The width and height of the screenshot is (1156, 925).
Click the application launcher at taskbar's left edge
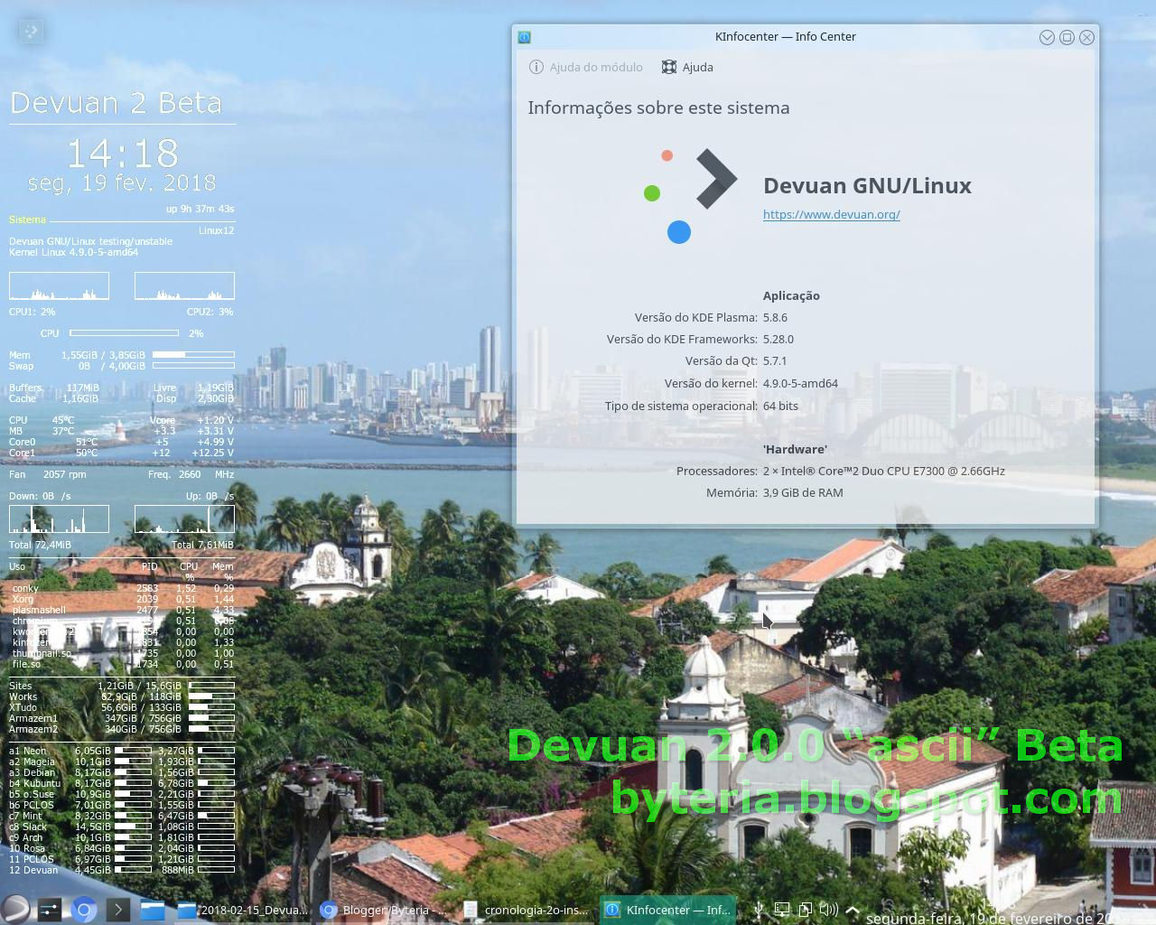[x=14, y=910]
